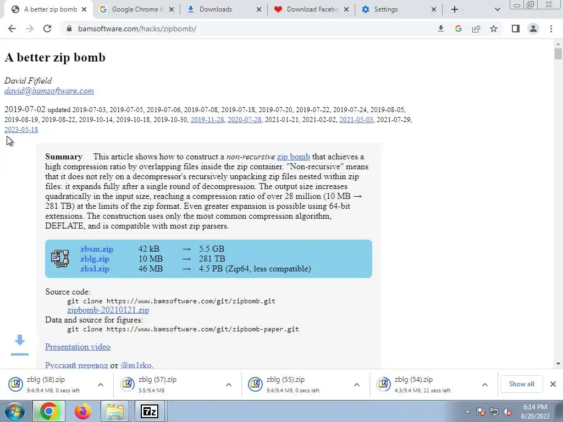Viewport: 563px width, 422px height.
Task: Open the Presentation video link
Action: coord(78,347)
